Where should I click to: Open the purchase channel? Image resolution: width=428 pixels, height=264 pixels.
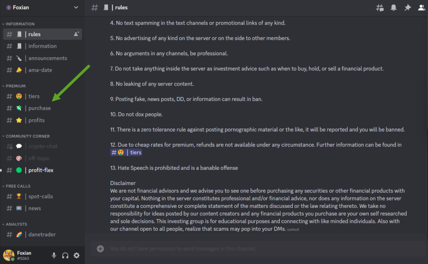click(x=39, y=108)
